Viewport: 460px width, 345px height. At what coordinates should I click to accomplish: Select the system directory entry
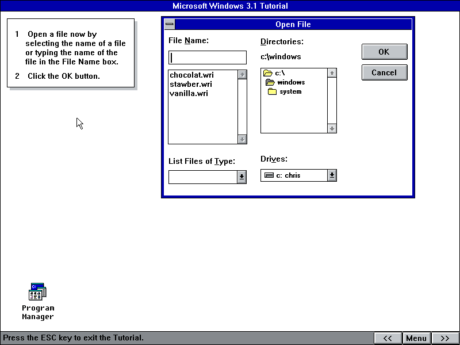(290, 91)
